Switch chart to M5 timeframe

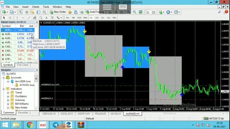73,18
